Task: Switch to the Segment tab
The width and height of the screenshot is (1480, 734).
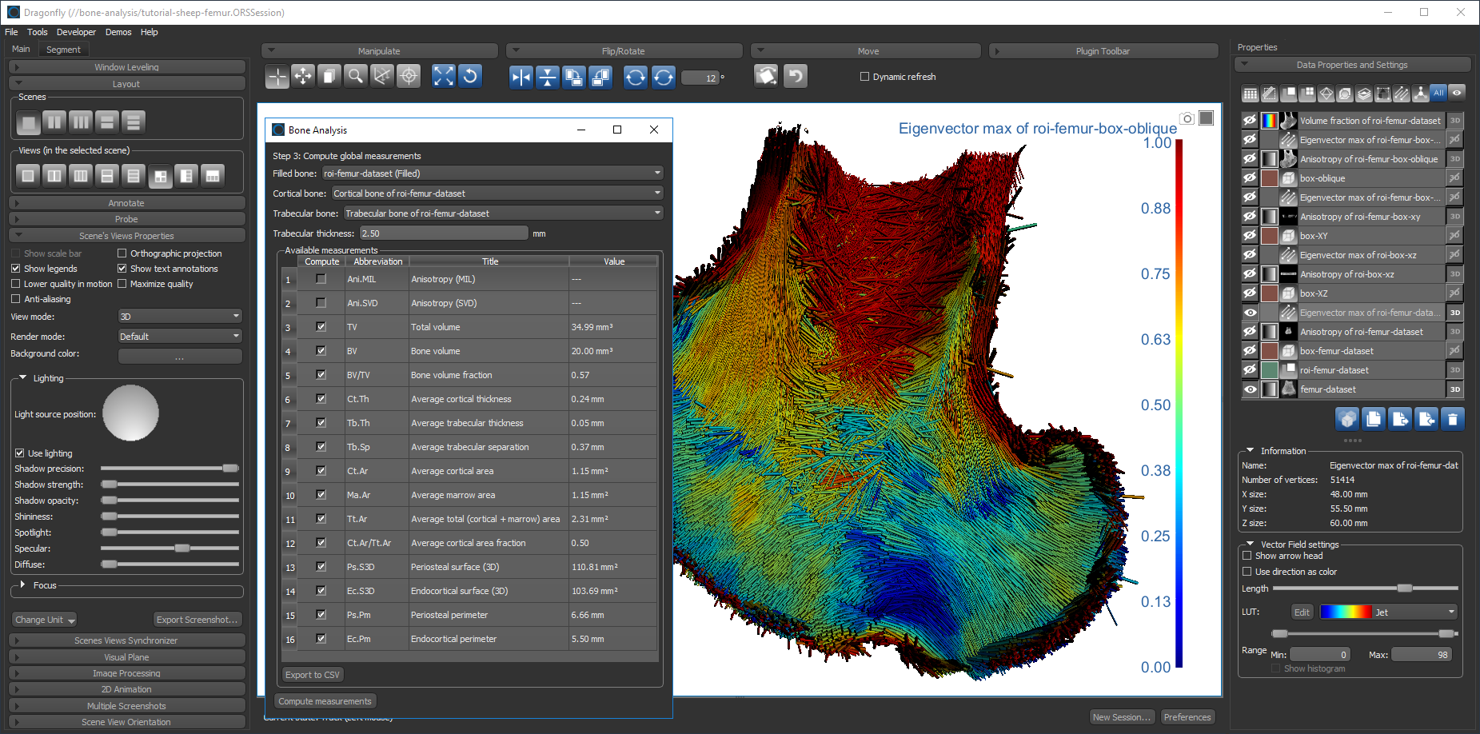Action: [63, 50]
